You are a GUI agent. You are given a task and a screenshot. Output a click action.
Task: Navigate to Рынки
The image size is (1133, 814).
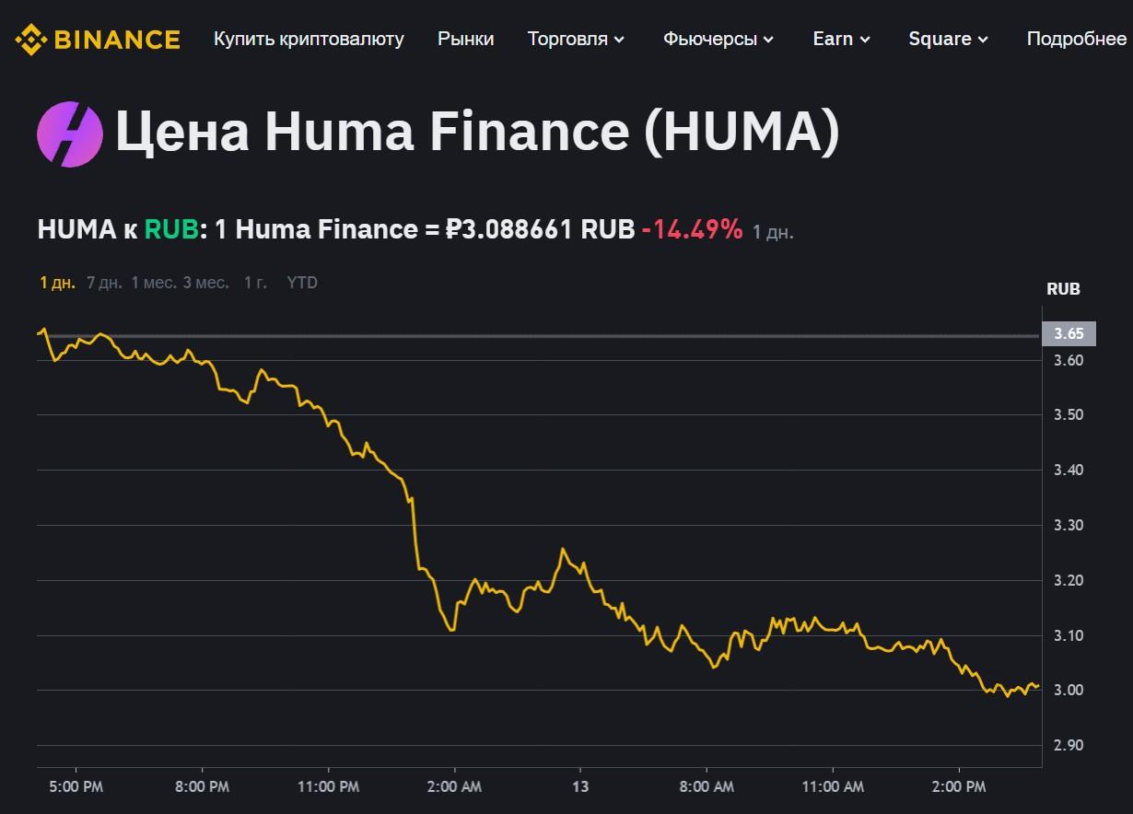(x=466, y=39)
